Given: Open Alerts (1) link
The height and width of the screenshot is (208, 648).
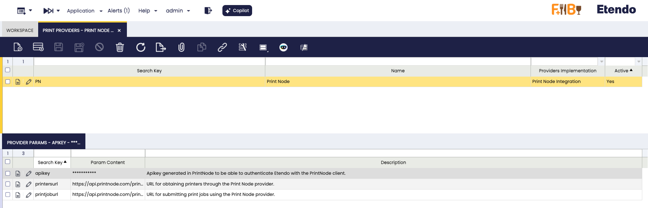Looking at the screenshot, I should 118,11.
